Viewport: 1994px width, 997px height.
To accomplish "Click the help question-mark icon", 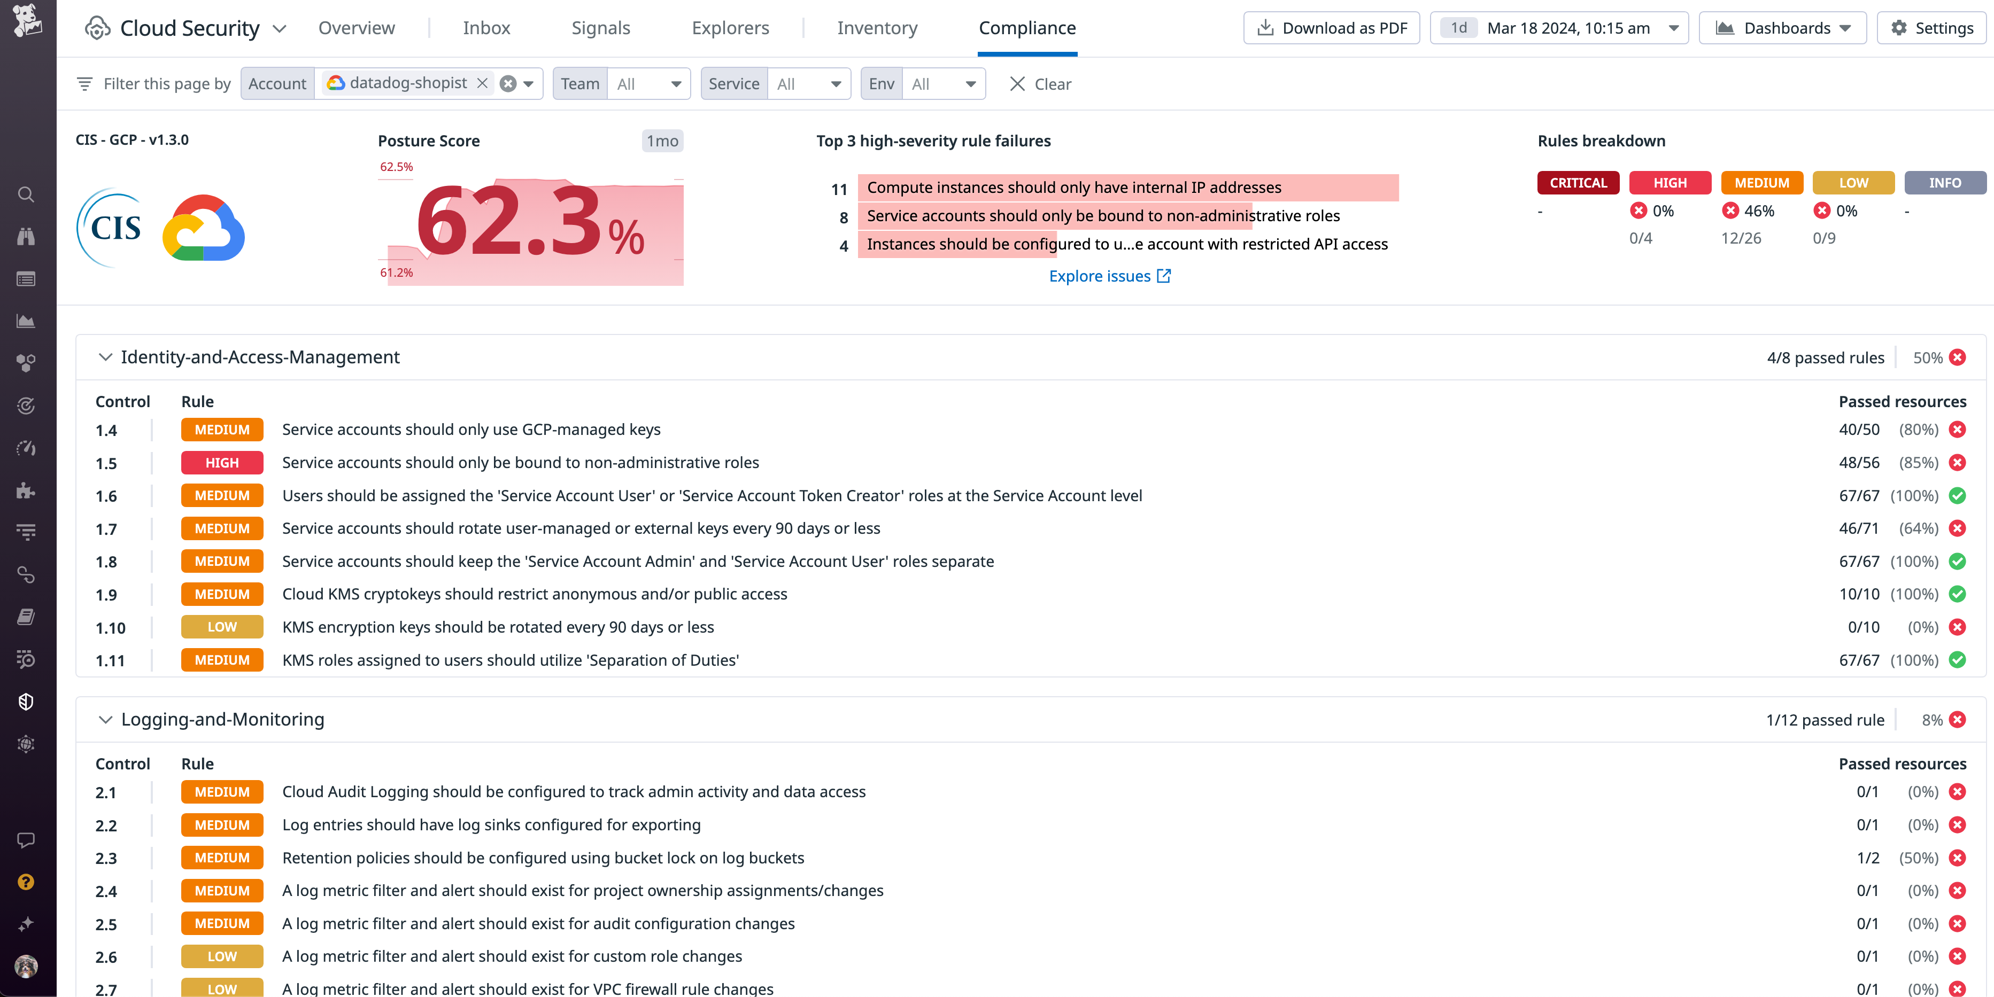I will 26,881.
